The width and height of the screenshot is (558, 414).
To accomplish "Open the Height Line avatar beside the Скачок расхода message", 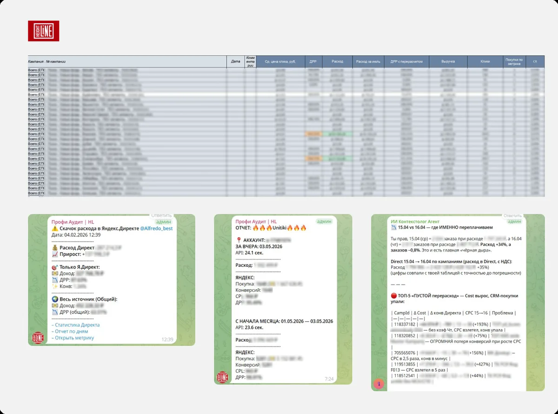I will [x=38, y=337].
